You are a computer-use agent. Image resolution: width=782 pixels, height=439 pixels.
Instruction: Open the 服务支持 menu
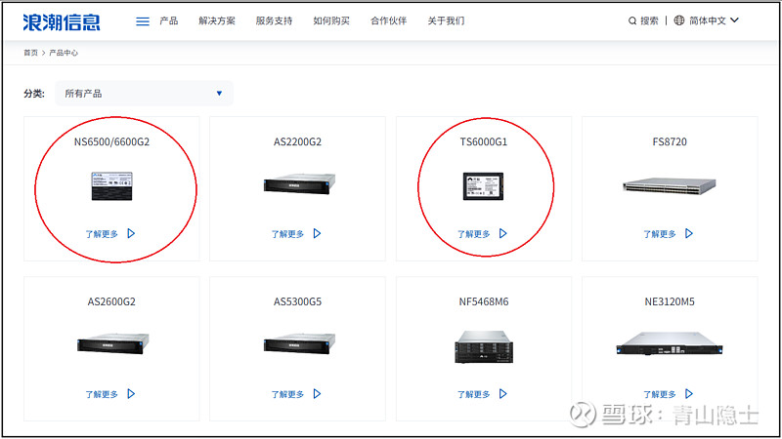[x=274, y=20]
